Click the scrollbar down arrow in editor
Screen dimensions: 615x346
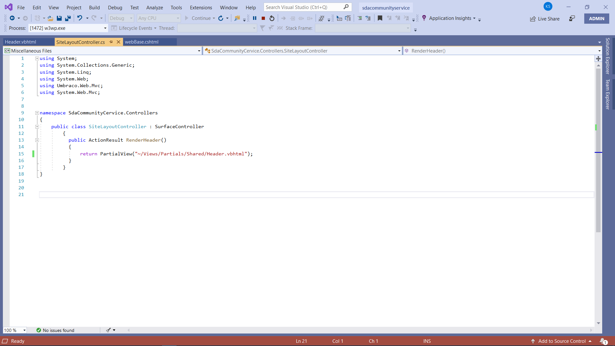[x=598, y=323]
